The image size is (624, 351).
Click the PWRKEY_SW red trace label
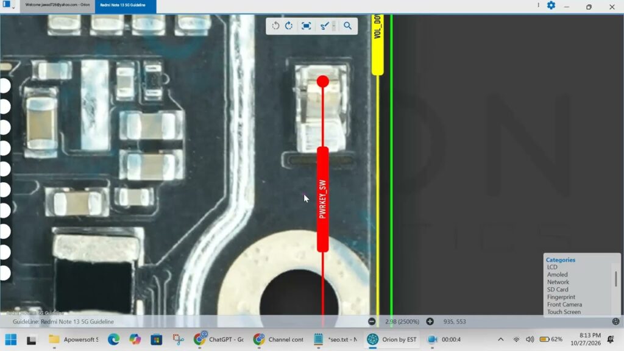[x=323, y=199]
